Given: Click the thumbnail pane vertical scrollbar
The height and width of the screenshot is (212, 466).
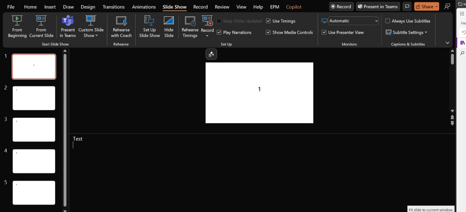Looking at the screenshot, I should pos(65,131).
